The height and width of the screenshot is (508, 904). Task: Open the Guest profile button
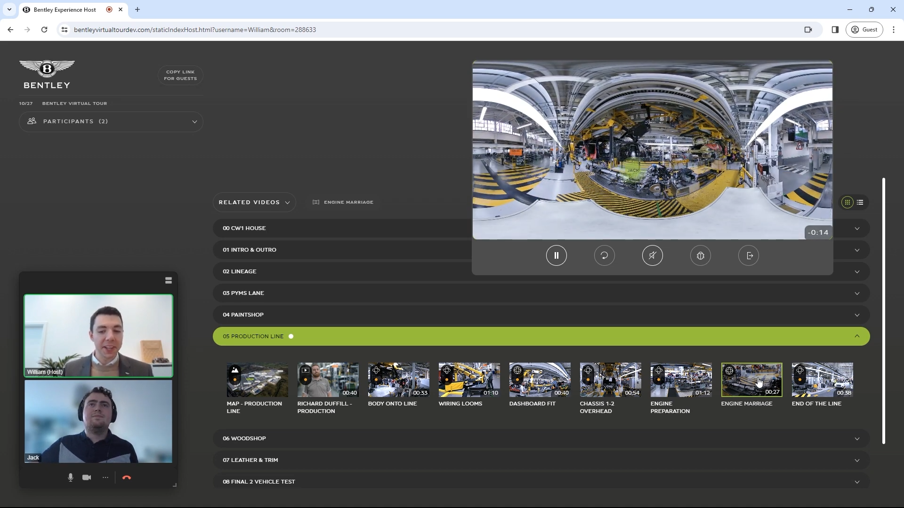tap(864, 30)
